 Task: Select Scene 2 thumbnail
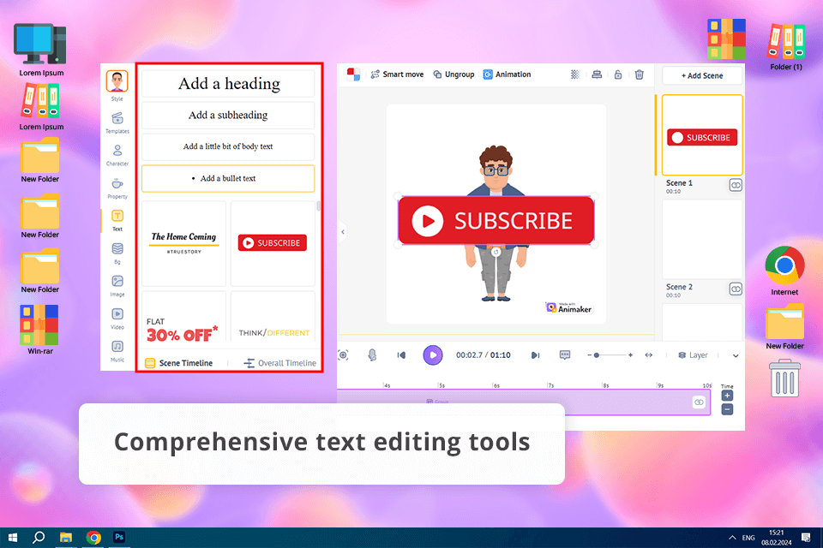click(702, 239)
